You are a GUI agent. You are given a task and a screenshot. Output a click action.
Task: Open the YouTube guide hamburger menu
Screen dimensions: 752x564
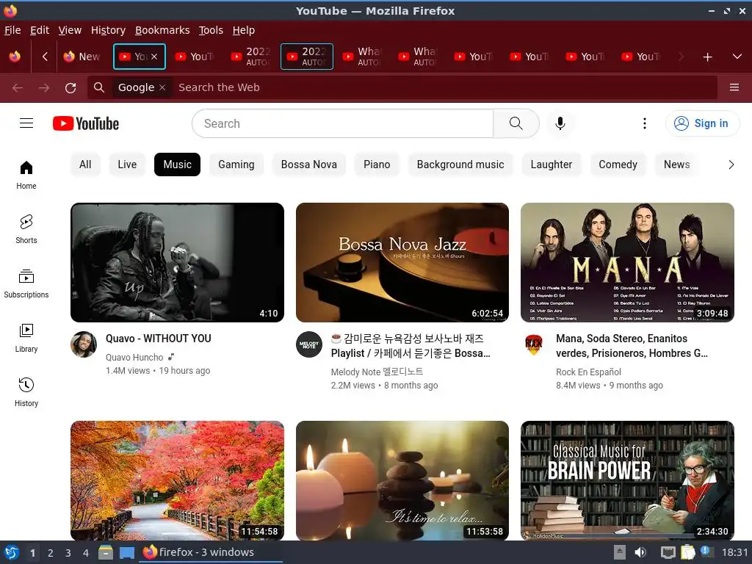[x=26, y=123]
